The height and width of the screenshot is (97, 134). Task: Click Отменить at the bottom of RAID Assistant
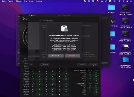pyautogui.click(x=44, y=64)
